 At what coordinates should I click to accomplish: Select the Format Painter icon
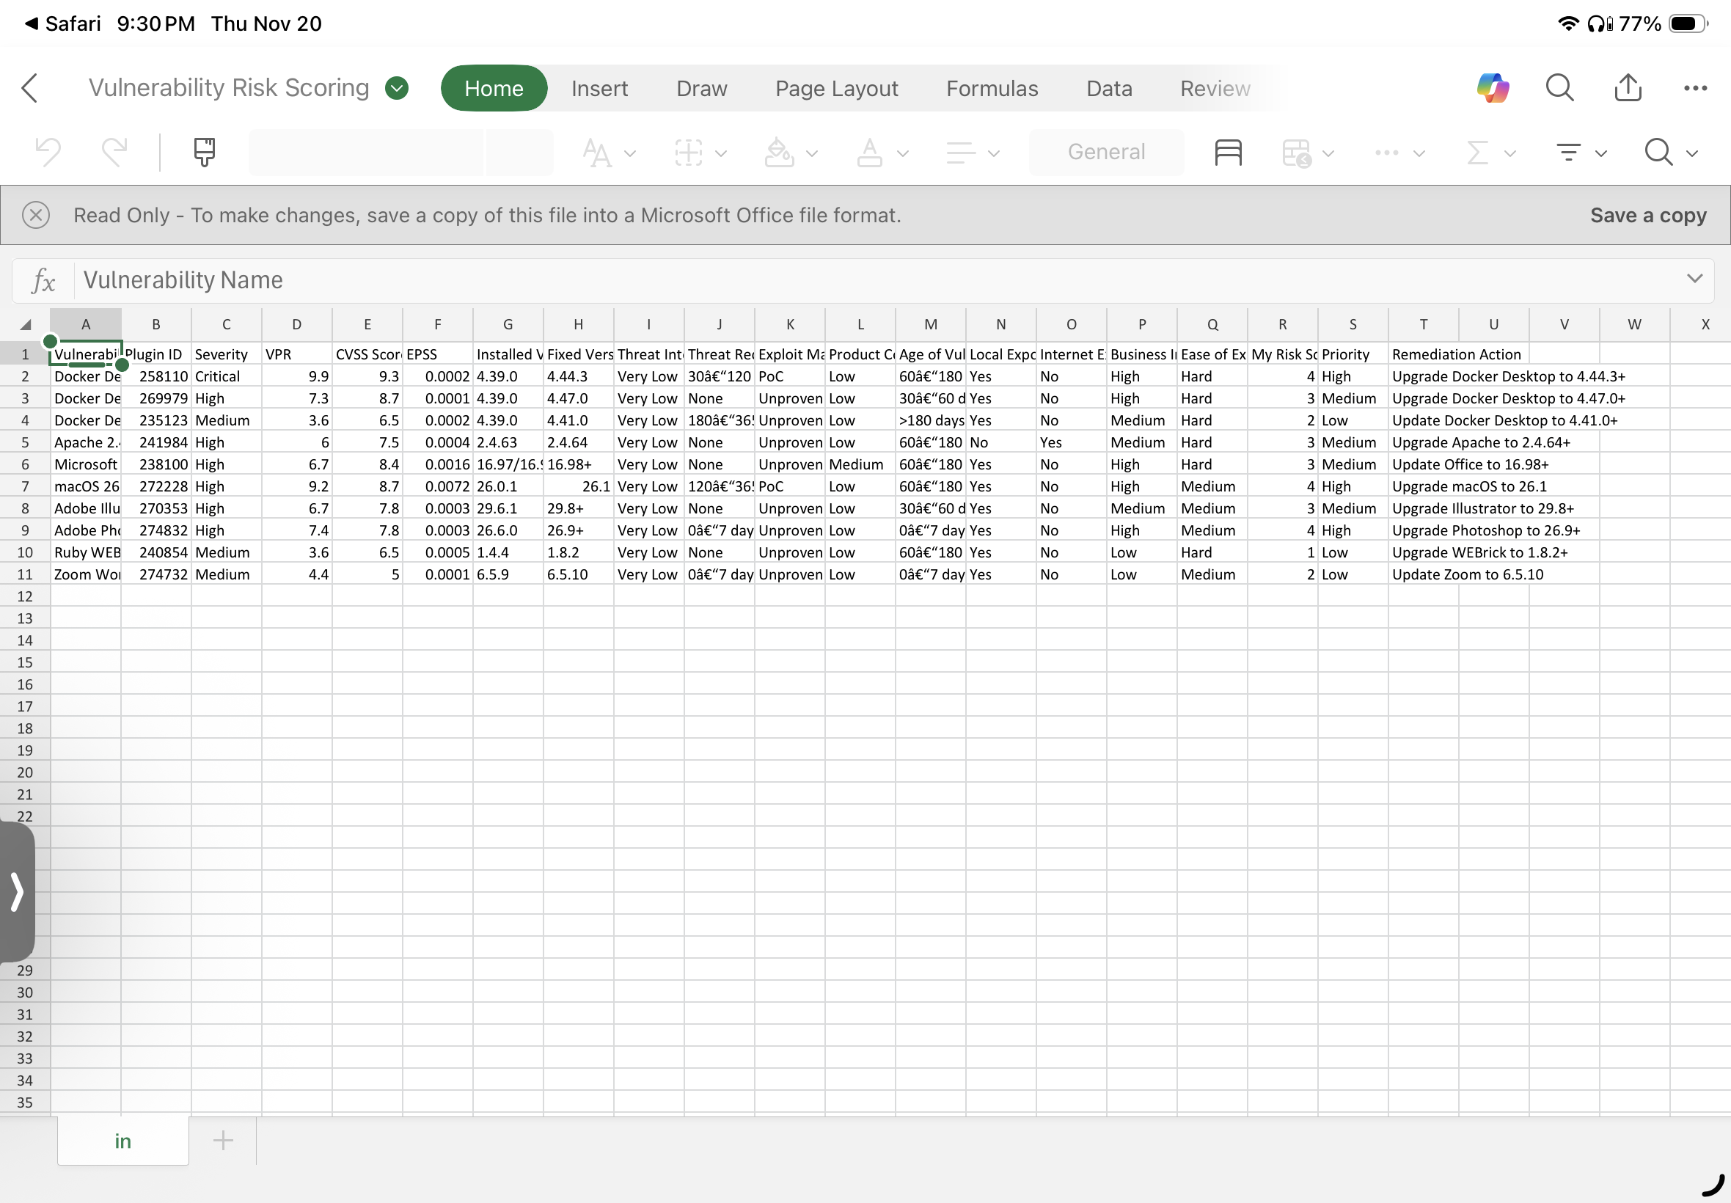tap(204, 153)
